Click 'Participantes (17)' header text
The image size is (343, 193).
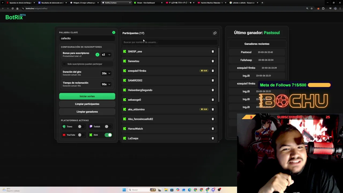[x=133, y=33]
